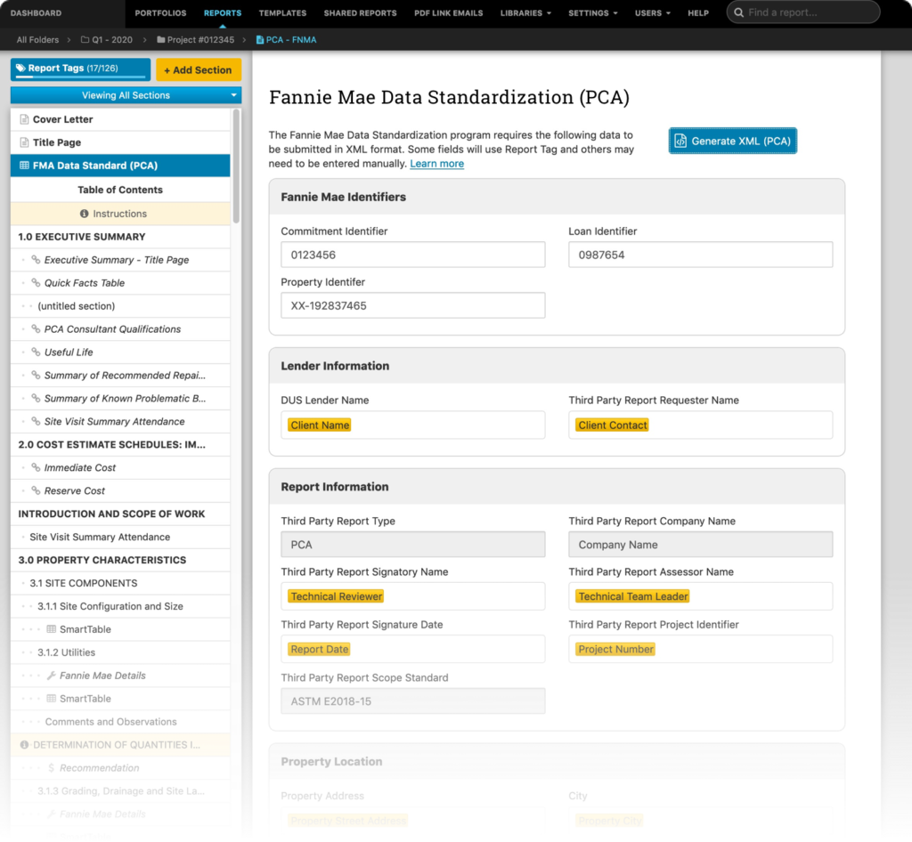
Task: Click link icon beside Reserve Cost
Action: tap(36, 490)
